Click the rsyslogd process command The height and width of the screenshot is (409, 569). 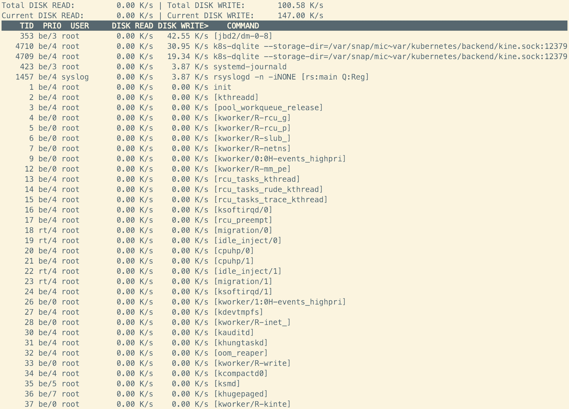click(291, 77)
